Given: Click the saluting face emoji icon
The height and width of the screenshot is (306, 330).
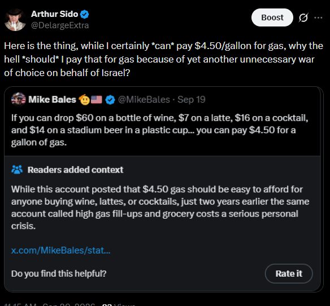Looking at the screenshot, I should click(x=84, y=100).
